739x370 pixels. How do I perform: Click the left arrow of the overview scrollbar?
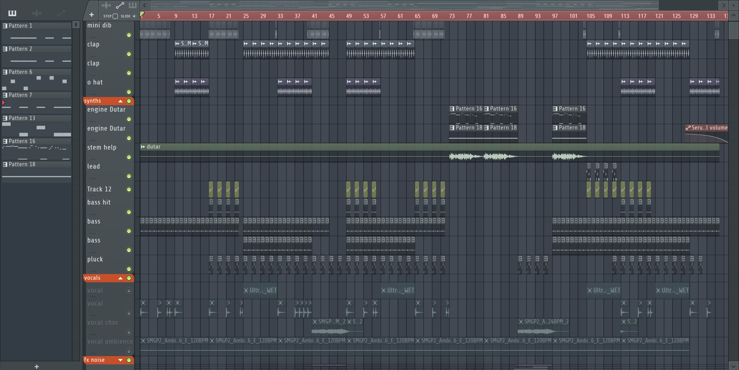click(x=145, y=5)
